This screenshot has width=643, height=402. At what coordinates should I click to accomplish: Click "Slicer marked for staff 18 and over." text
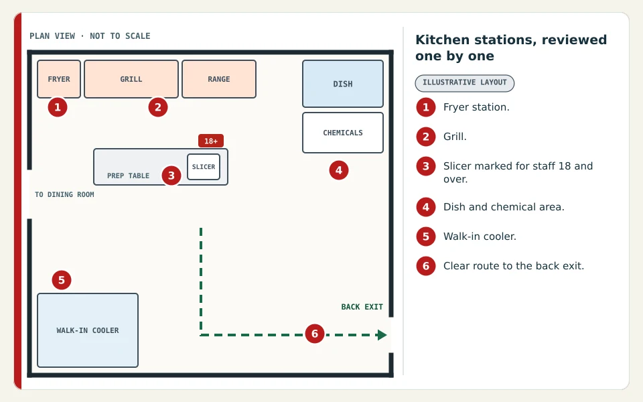click(518, 173)
